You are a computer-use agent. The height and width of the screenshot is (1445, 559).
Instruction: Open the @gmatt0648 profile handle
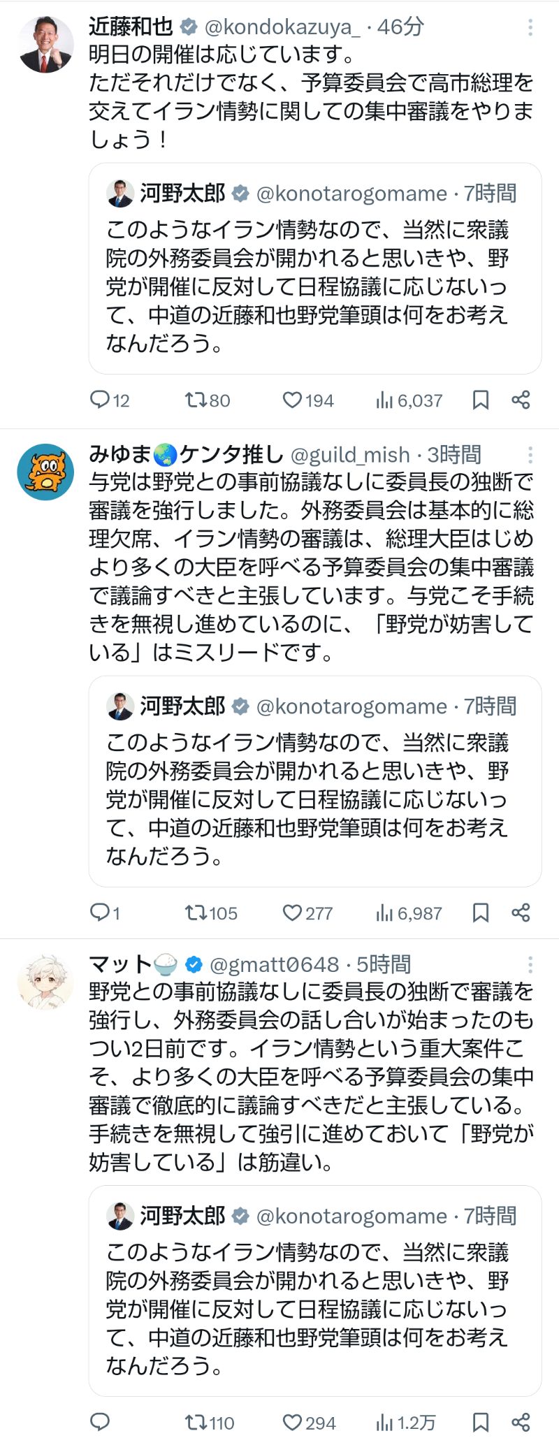coord(274,965)
